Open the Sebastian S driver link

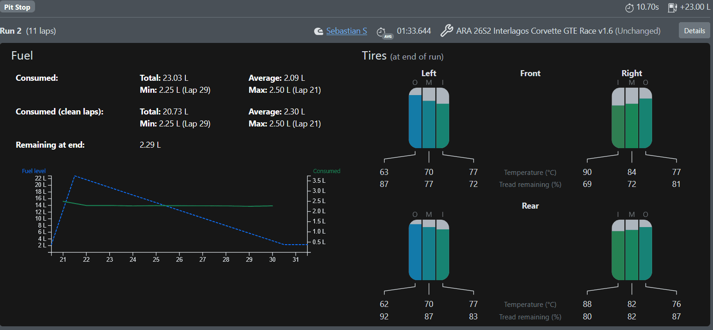(346, 31)
